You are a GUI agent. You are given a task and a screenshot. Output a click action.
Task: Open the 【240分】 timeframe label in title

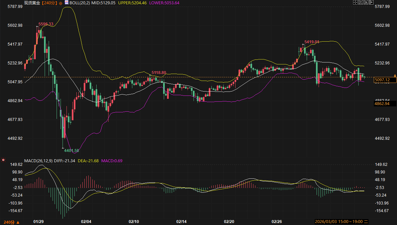[50, 3]
